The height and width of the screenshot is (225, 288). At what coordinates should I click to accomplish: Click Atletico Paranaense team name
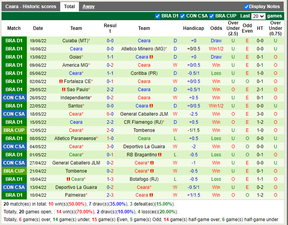pyautogui.click(x=76, y=138)
